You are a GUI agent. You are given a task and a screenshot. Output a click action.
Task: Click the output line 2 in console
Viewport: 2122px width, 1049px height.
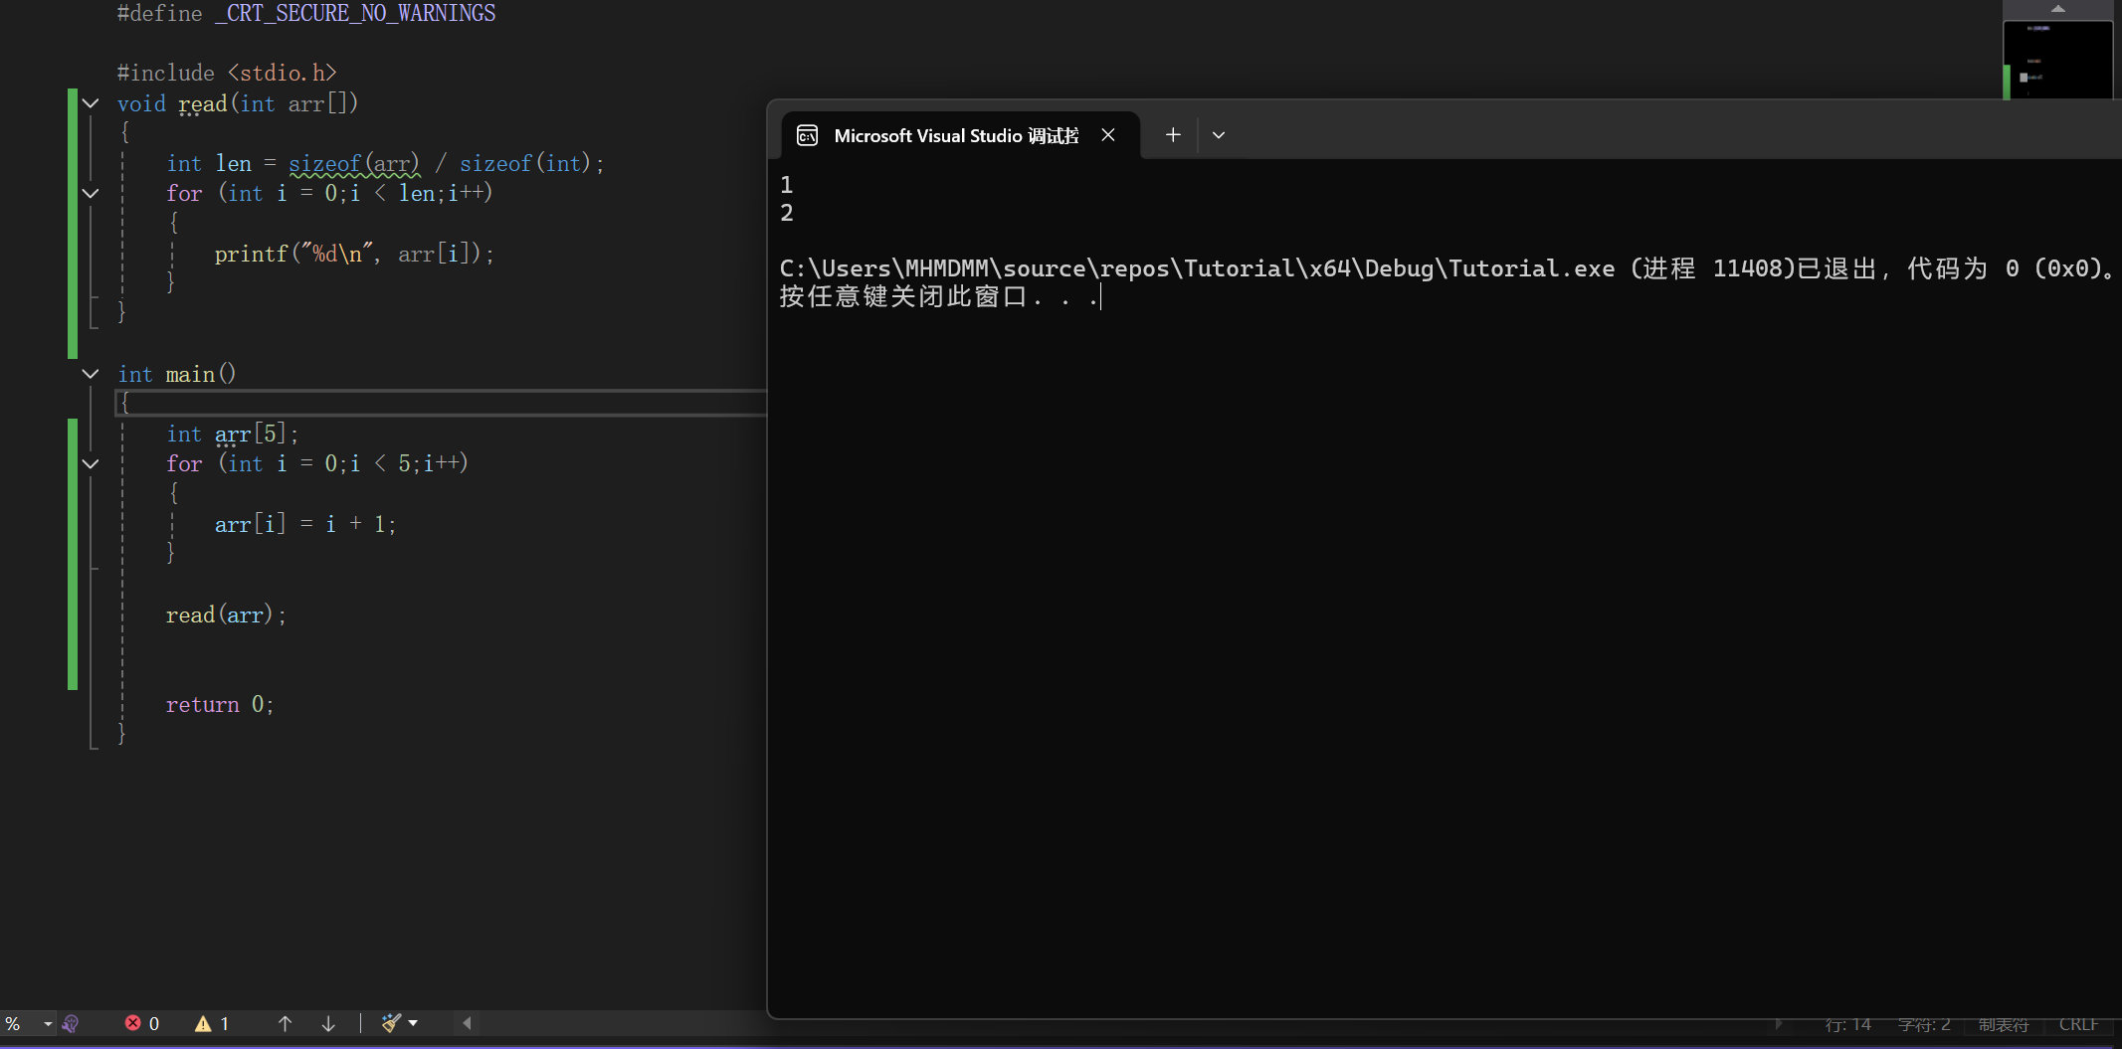[x=787, y=213]
